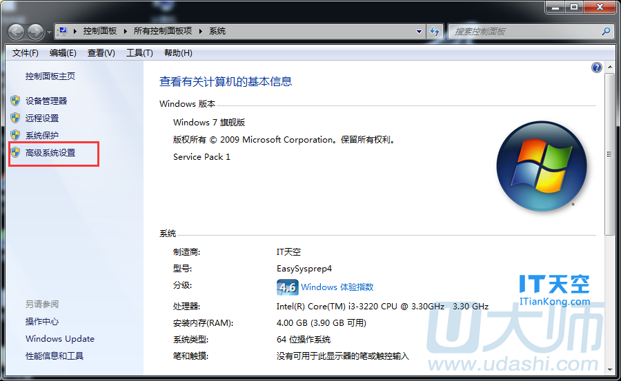
Task: Open the 编辑(E) menu
Action: [63, 53]
